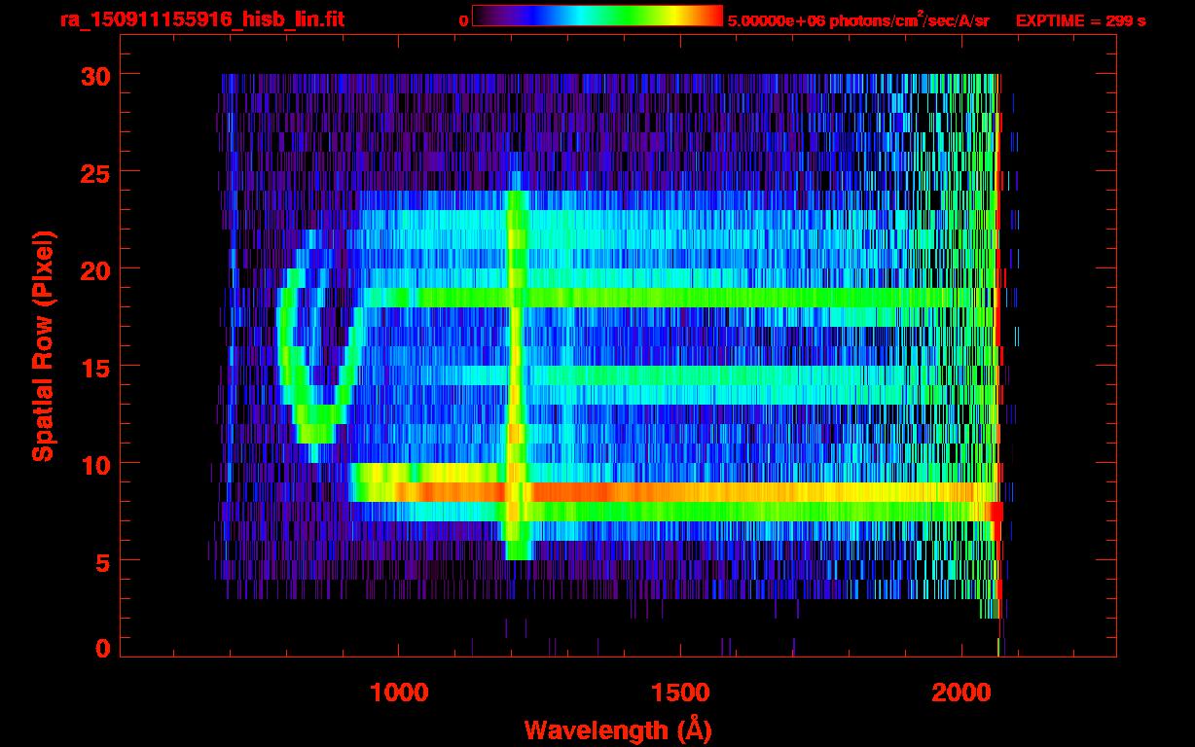Viewport: 1195px width, 747px height.
Task: Click the green horizontal band at row 18
Action: tap(681, 298)
